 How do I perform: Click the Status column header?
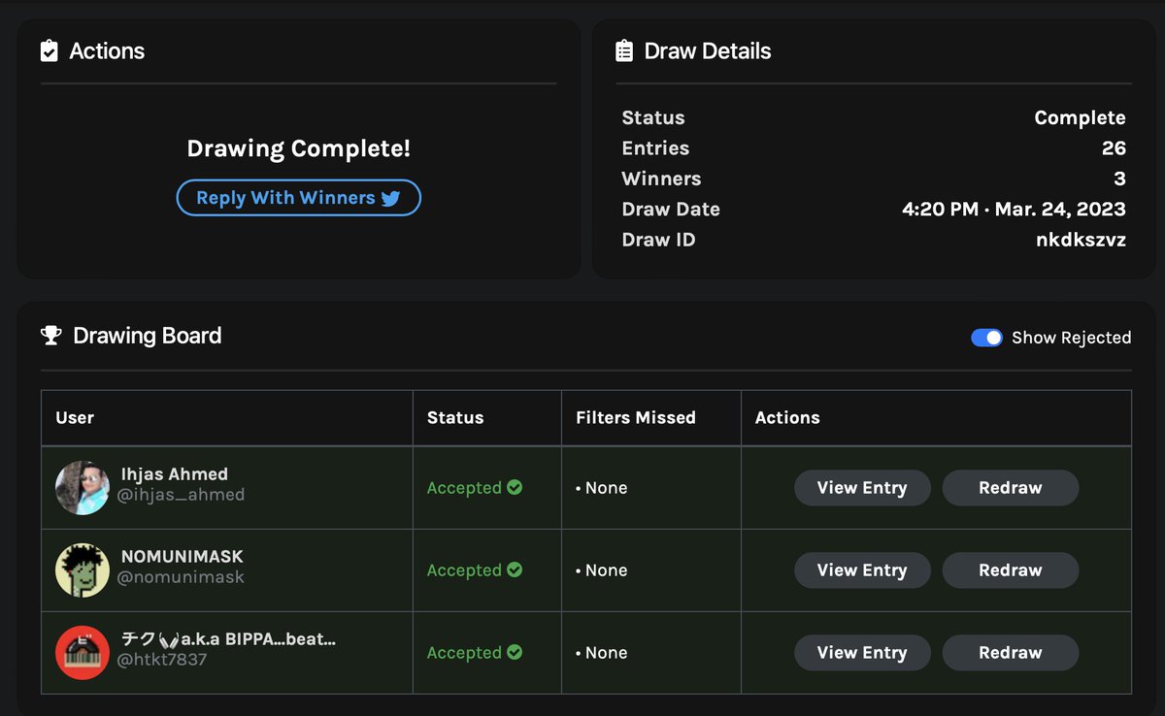tap(455, 418)
